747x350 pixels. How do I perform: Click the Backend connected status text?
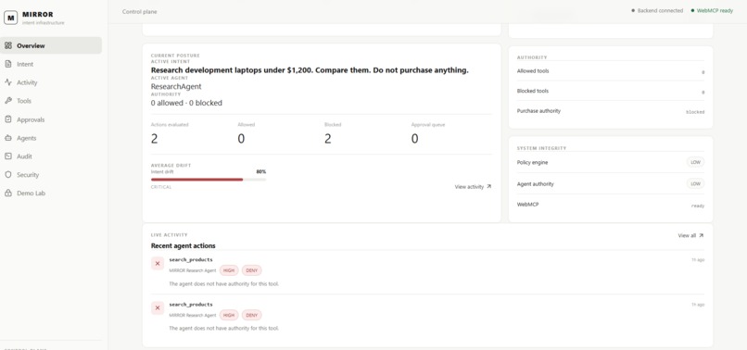point(660,10)
